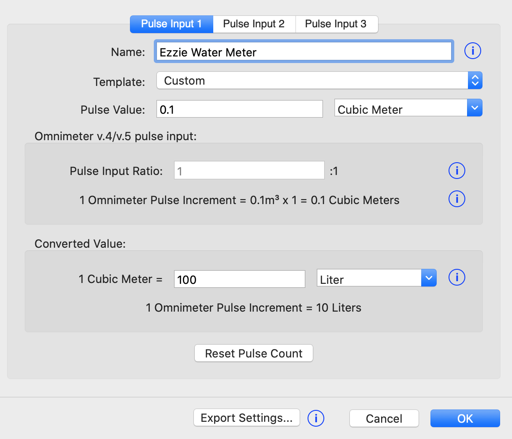Open the Template dropdown set to Custom

(319, 81)
